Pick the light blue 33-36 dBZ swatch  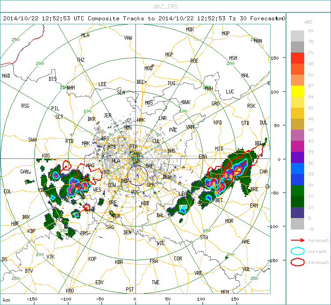(297, 169)
